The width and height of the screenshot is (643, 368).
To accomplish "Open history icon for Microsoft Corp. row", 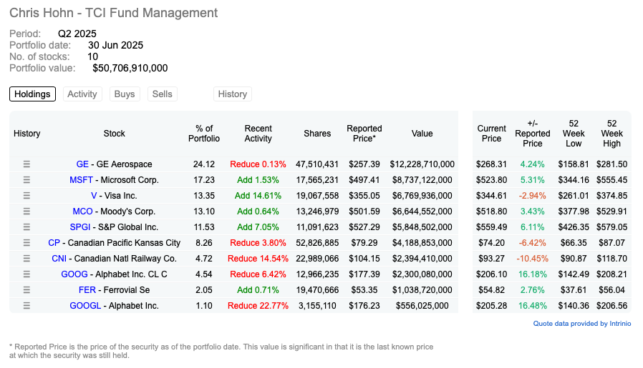I will [26, 179].
